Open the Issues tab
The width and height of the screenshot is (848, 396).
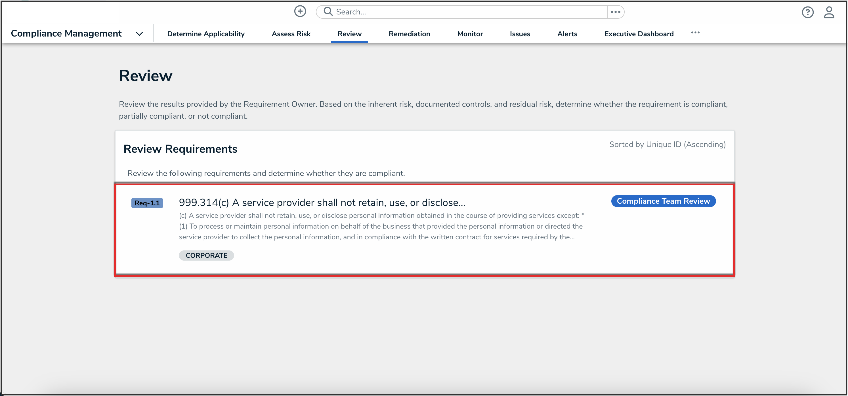[520, 34]
